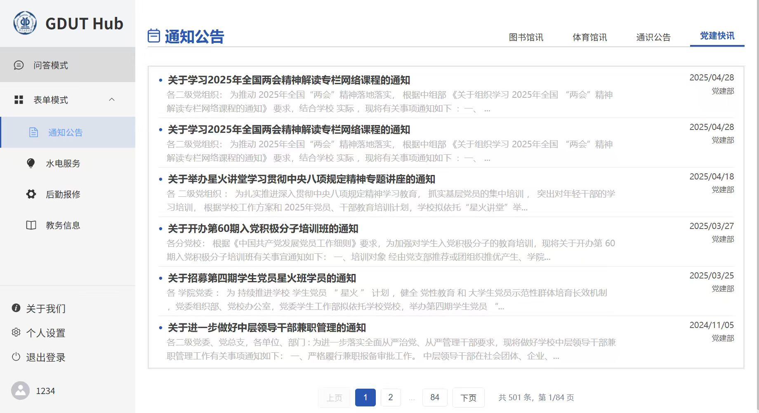Click the lightbulb icon for 水电服务
759x413 pixels.
point(31,163)
